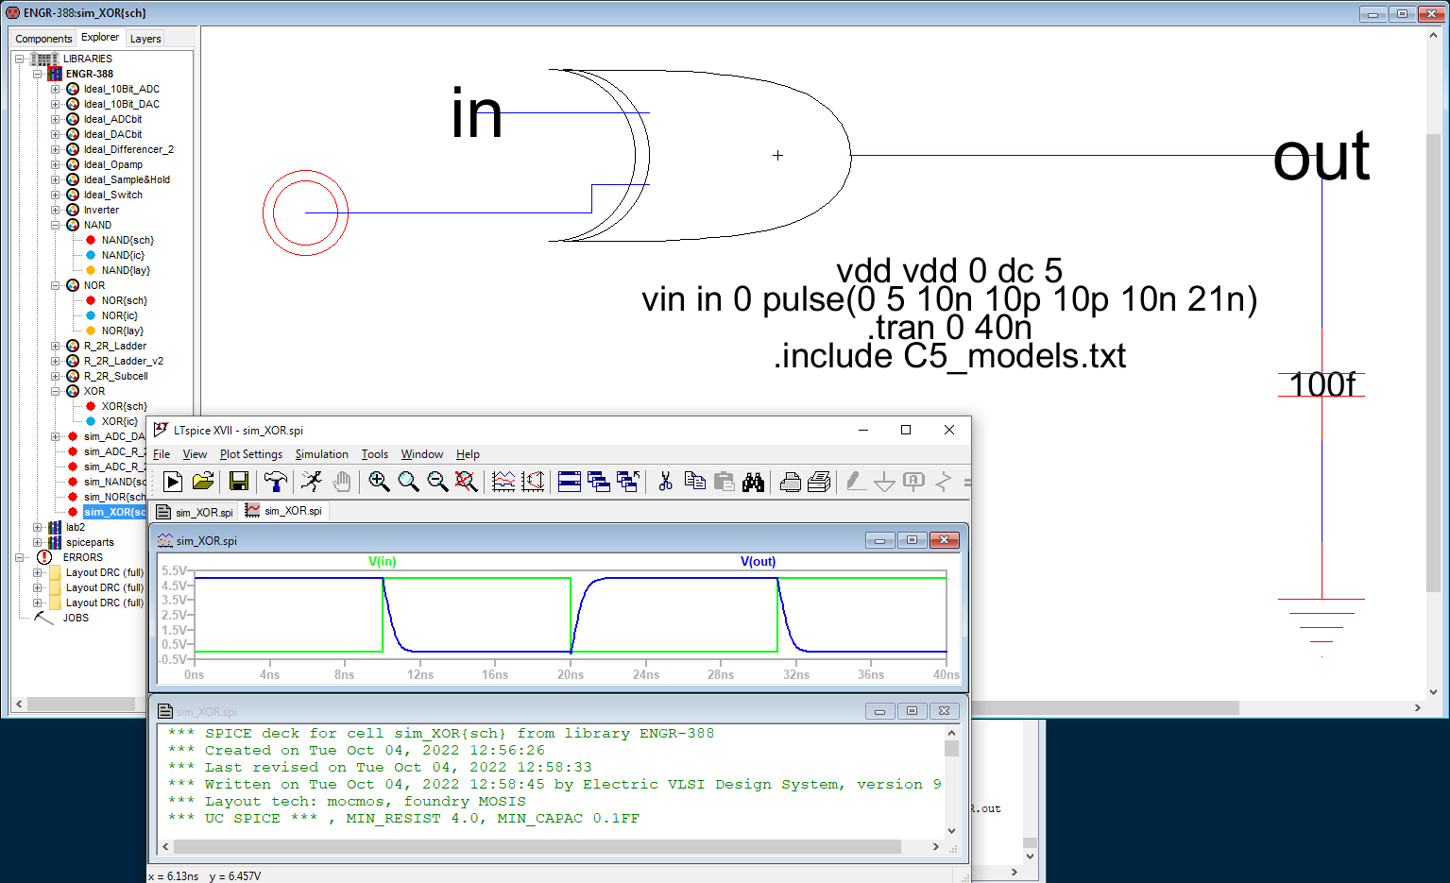Open the Tools menu

375,454
